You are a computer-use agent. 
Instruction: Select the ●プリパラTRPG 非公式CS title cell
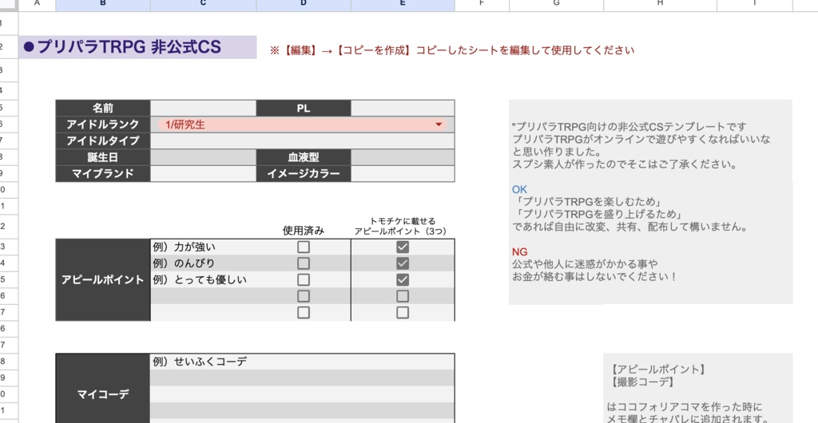pyautogui.click(x=137, y=47)
